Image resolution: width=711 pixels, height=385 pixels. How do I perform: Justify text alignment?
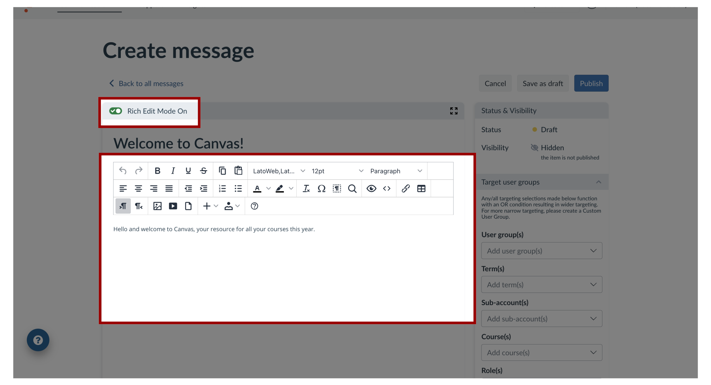point(169,188)
